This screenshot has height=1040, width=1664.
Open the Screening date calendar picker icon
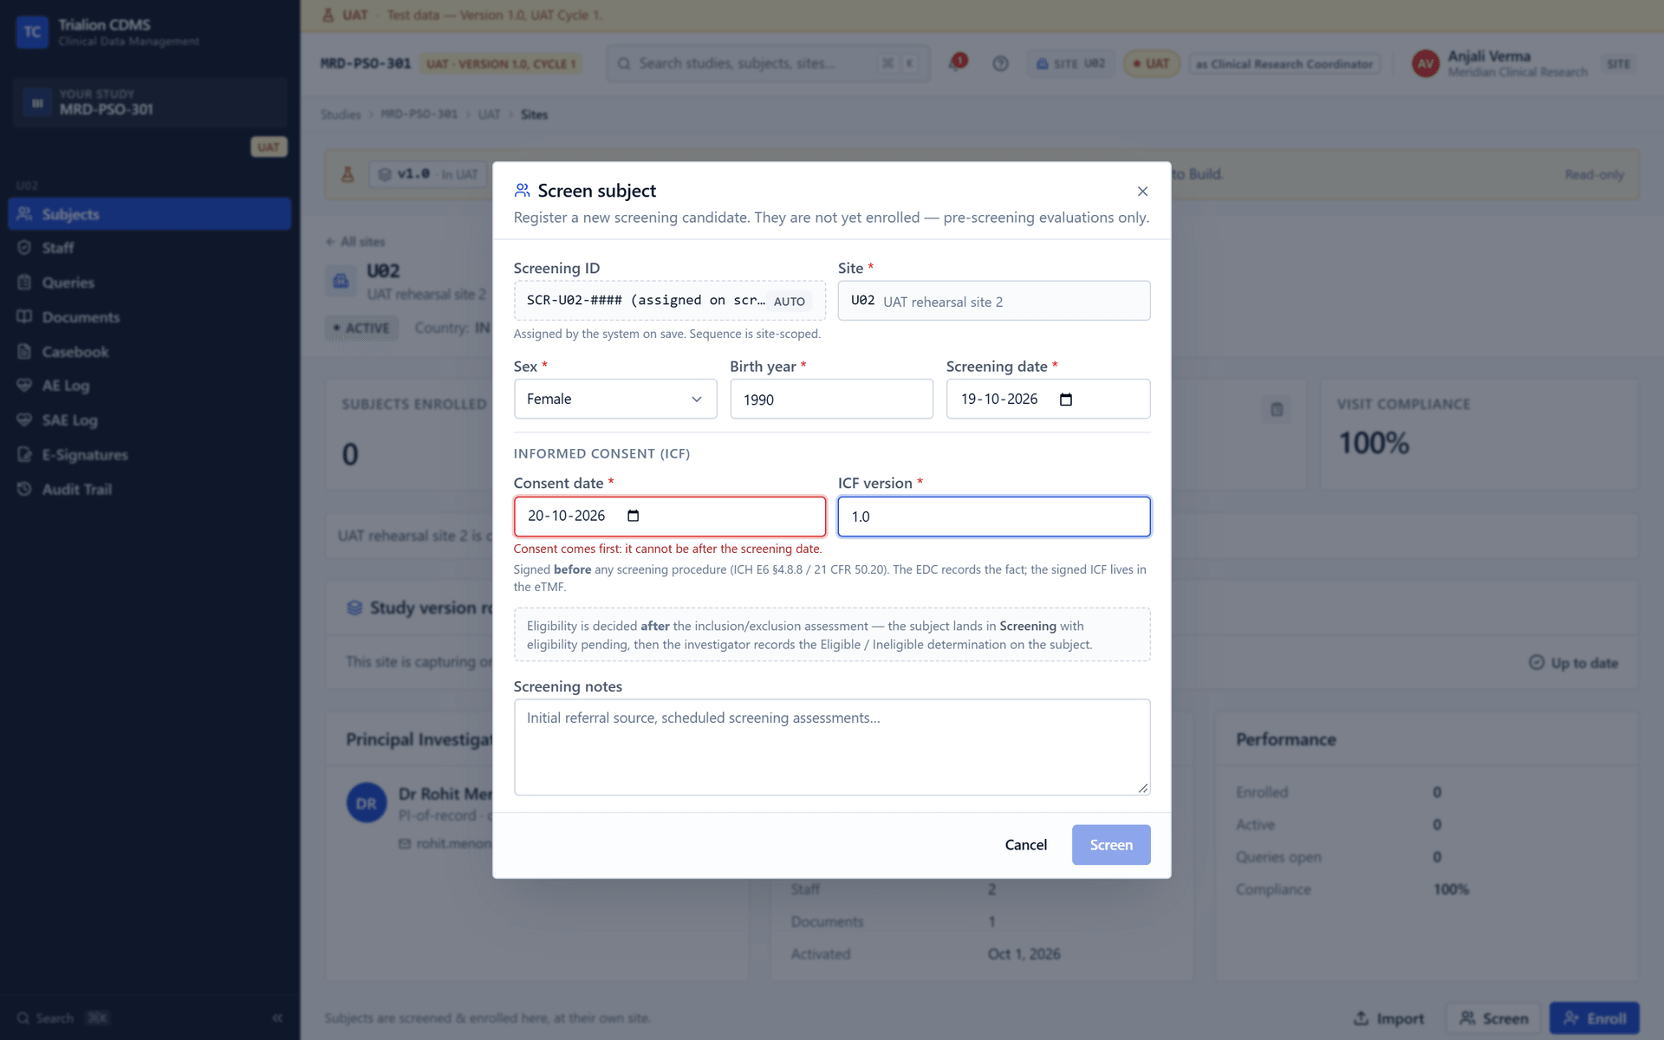(x=1066, y=400)
